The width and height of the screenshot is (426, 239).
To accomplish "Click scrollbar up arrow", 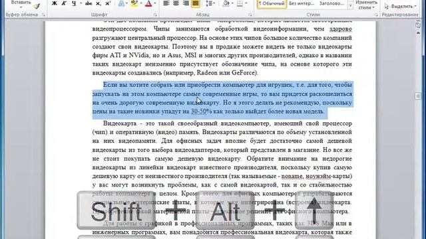I will 418,33.
